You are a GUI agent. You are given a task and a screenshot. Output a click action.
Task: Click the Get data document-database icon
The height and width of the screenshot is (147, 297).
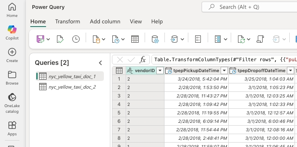point(96,39)
